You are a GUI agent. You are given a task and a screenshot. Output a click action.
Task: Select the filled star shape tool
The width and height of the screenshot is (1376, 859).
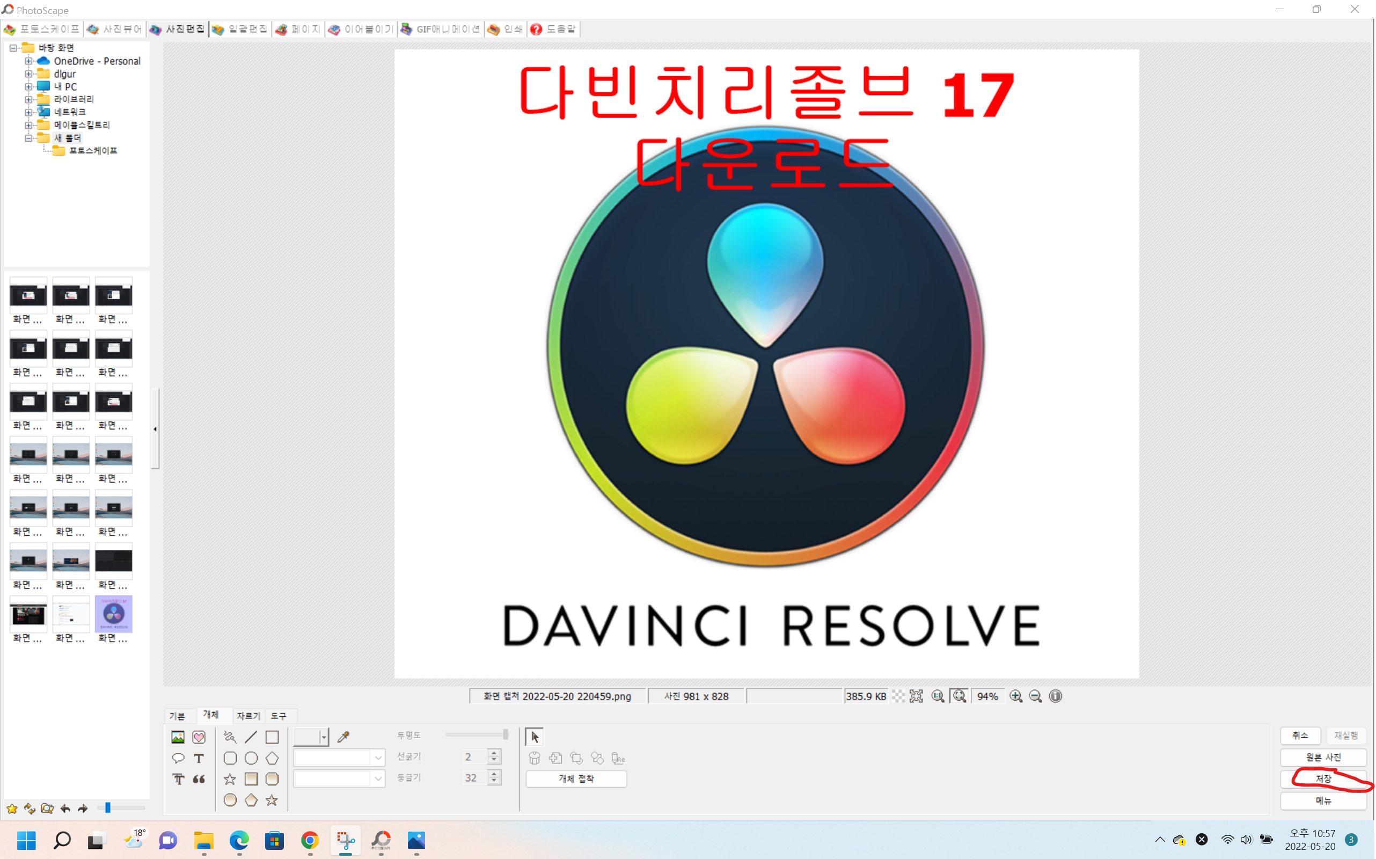pos(272,800)
